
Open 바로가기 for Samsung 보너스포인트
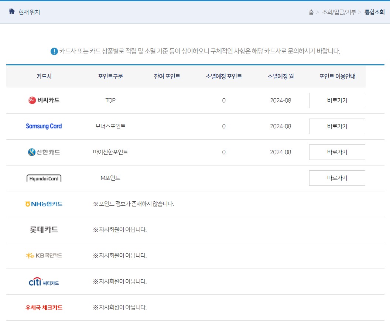click(x=336, y=126)
